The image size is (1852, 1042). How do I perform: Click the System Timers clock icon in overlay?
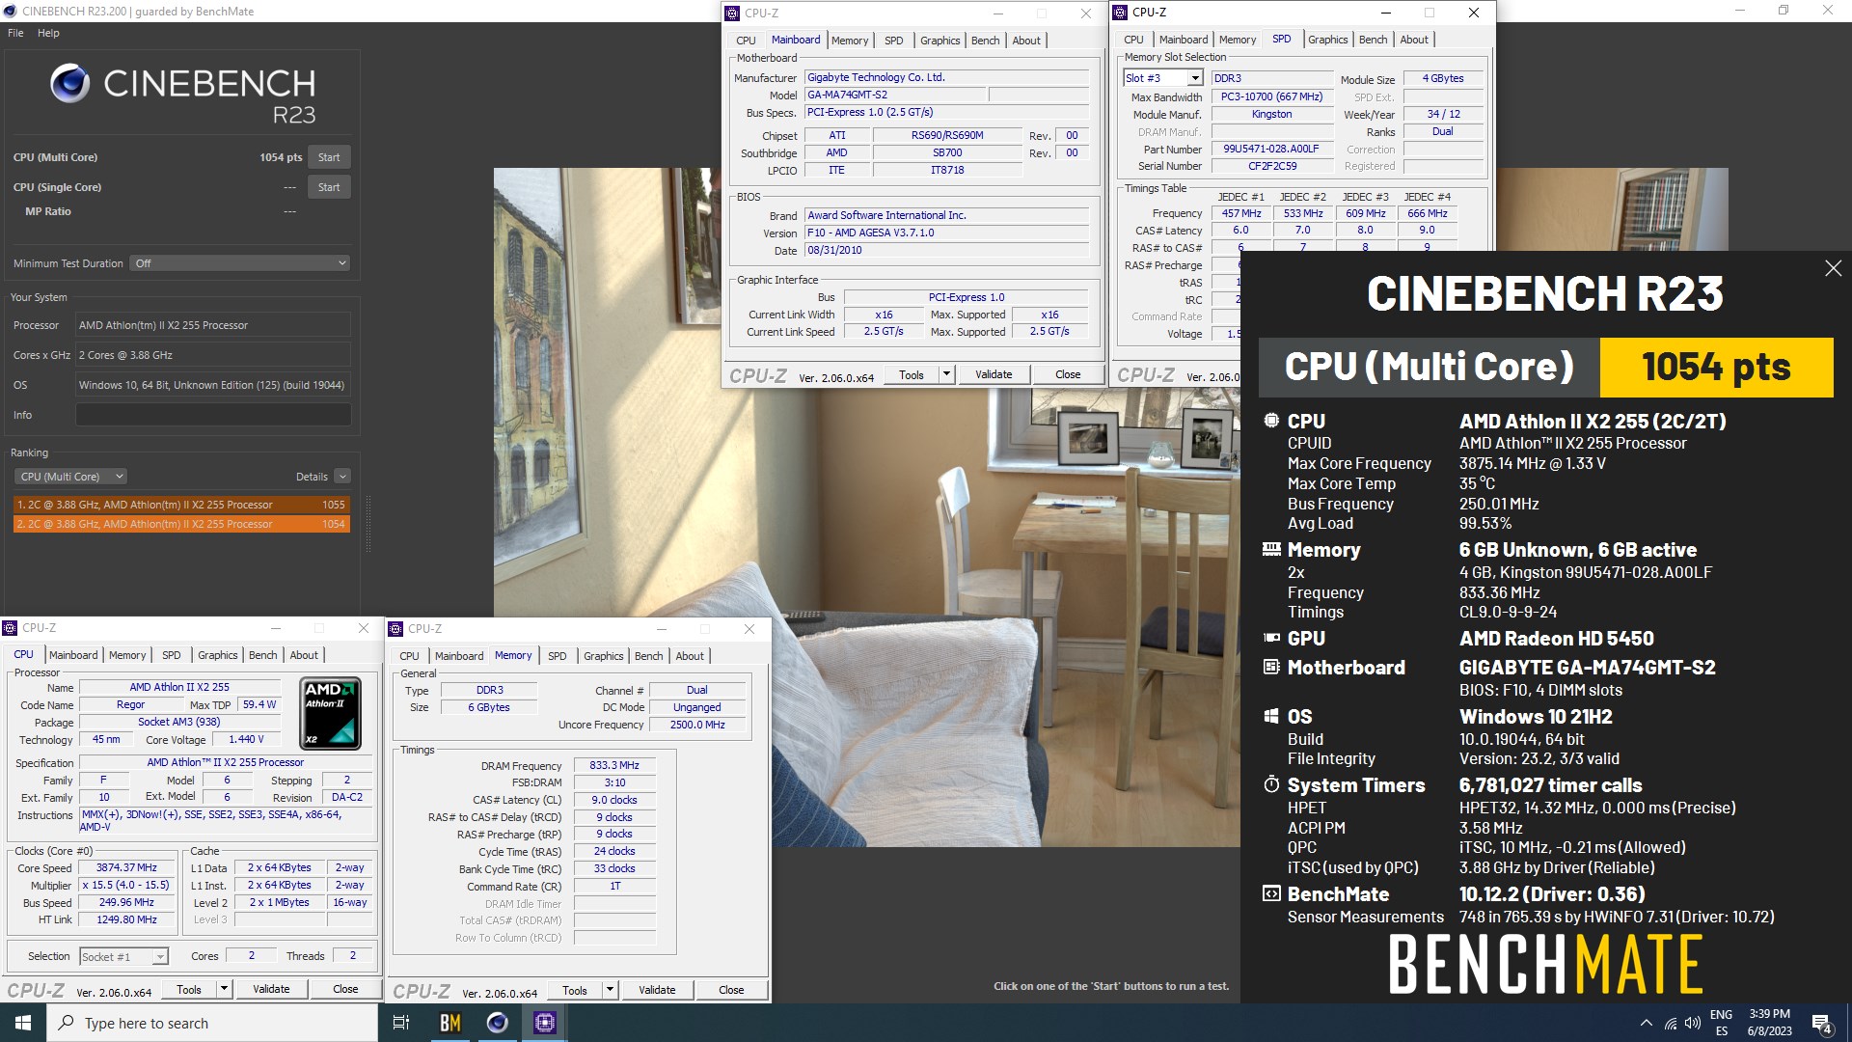click(1271, 784)
